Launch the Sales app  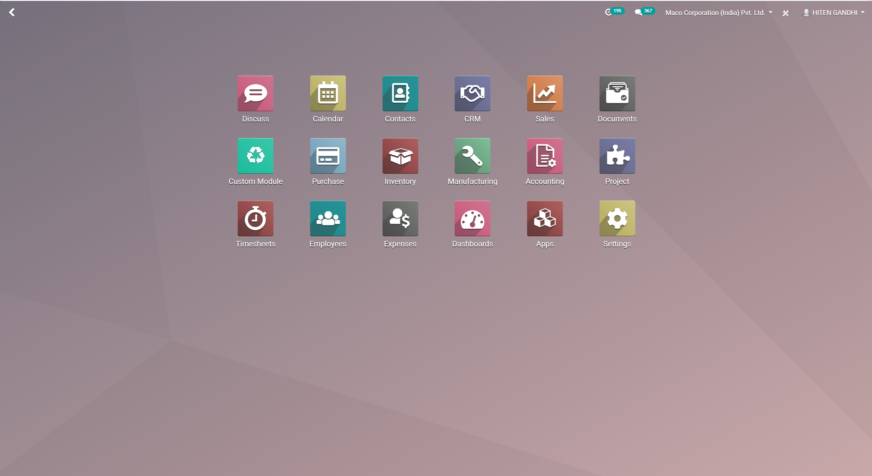545,93
